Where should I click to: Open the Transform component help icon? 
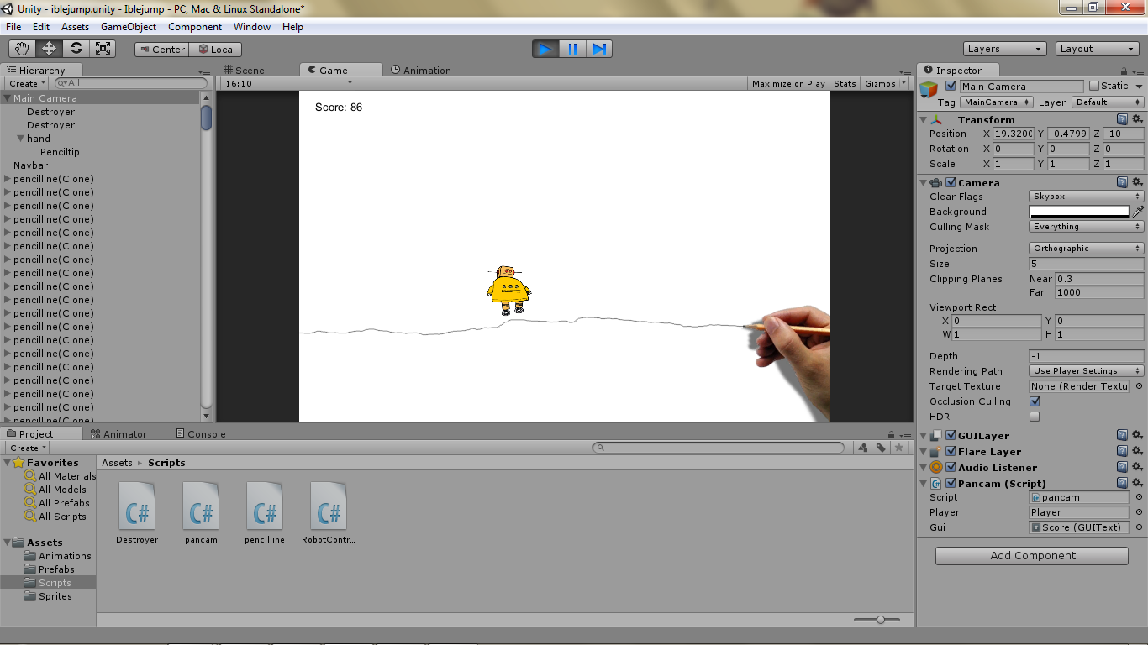click(x=1122, y=119)
